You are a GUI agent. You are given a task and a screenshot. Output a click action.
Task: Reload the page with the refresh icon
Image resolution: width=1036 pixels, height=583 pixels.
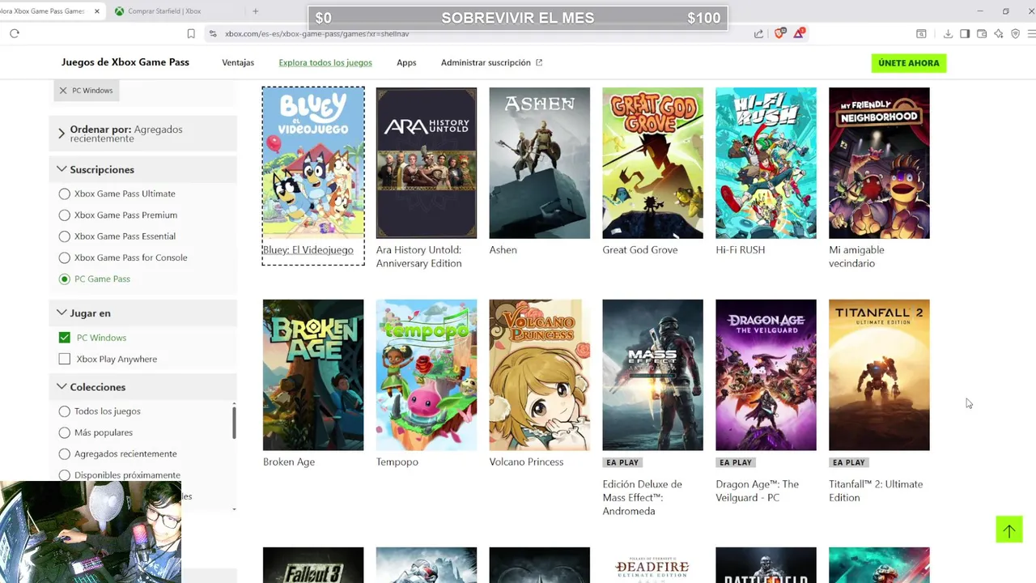(15, 33)
